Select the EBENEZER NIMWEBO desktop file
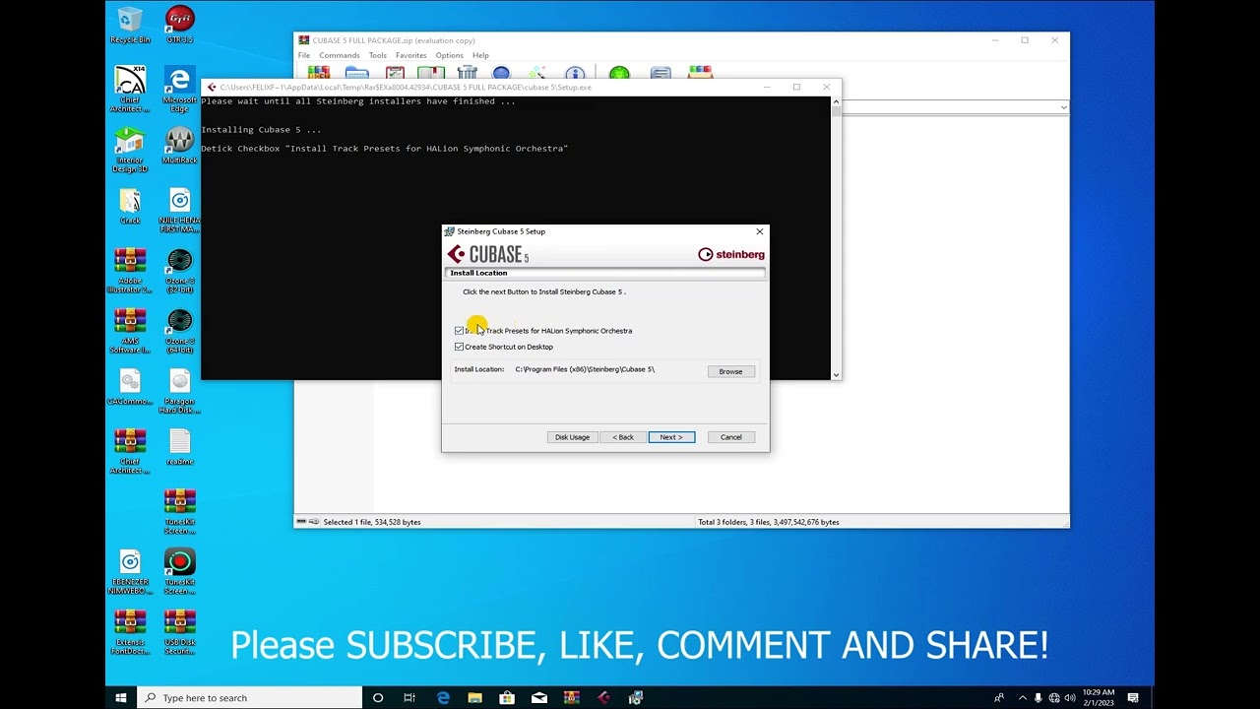 (130, 571)
